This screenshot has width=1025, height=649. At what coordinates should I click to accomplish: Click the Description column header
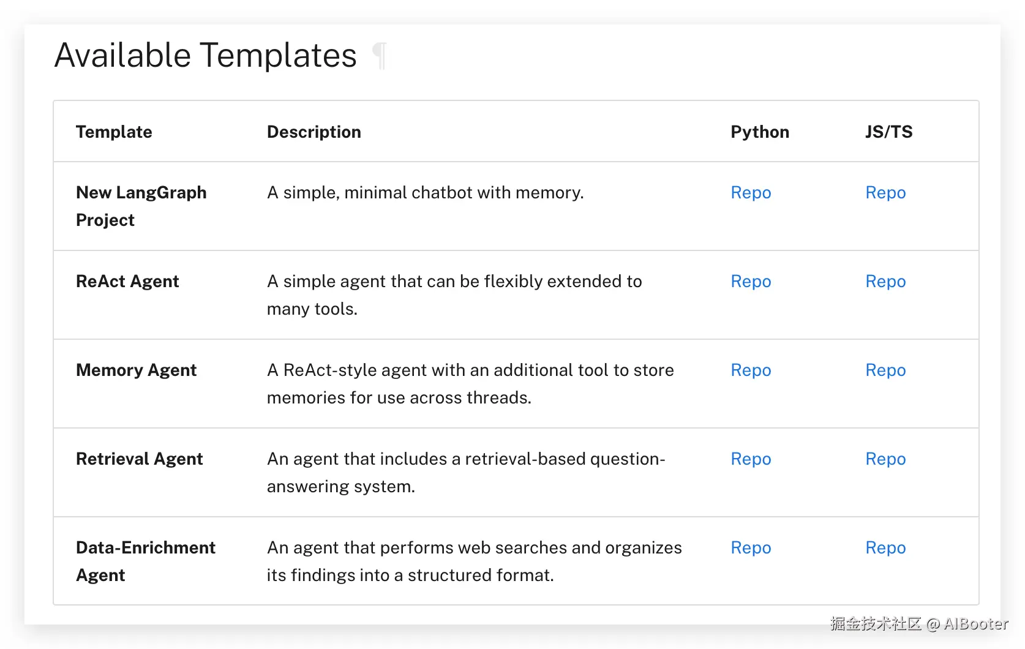pyautogui.click(x=314, y=132)
